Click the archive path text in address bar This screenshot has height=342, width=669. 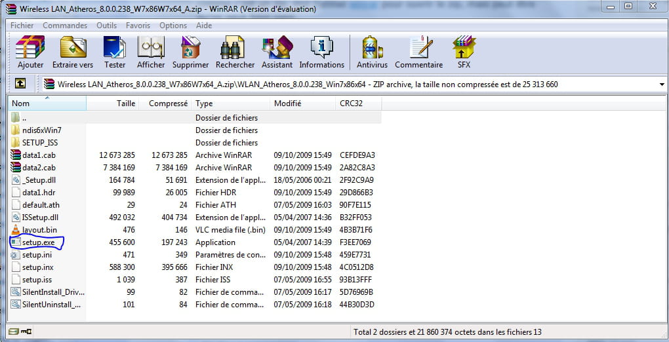[308, 85]
